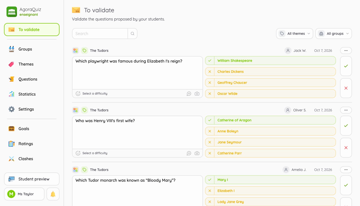The height and width of the screenshot is (206, 360).
Task: Toggle Elizabeth I as correct answer
Action: coord(210,191)
